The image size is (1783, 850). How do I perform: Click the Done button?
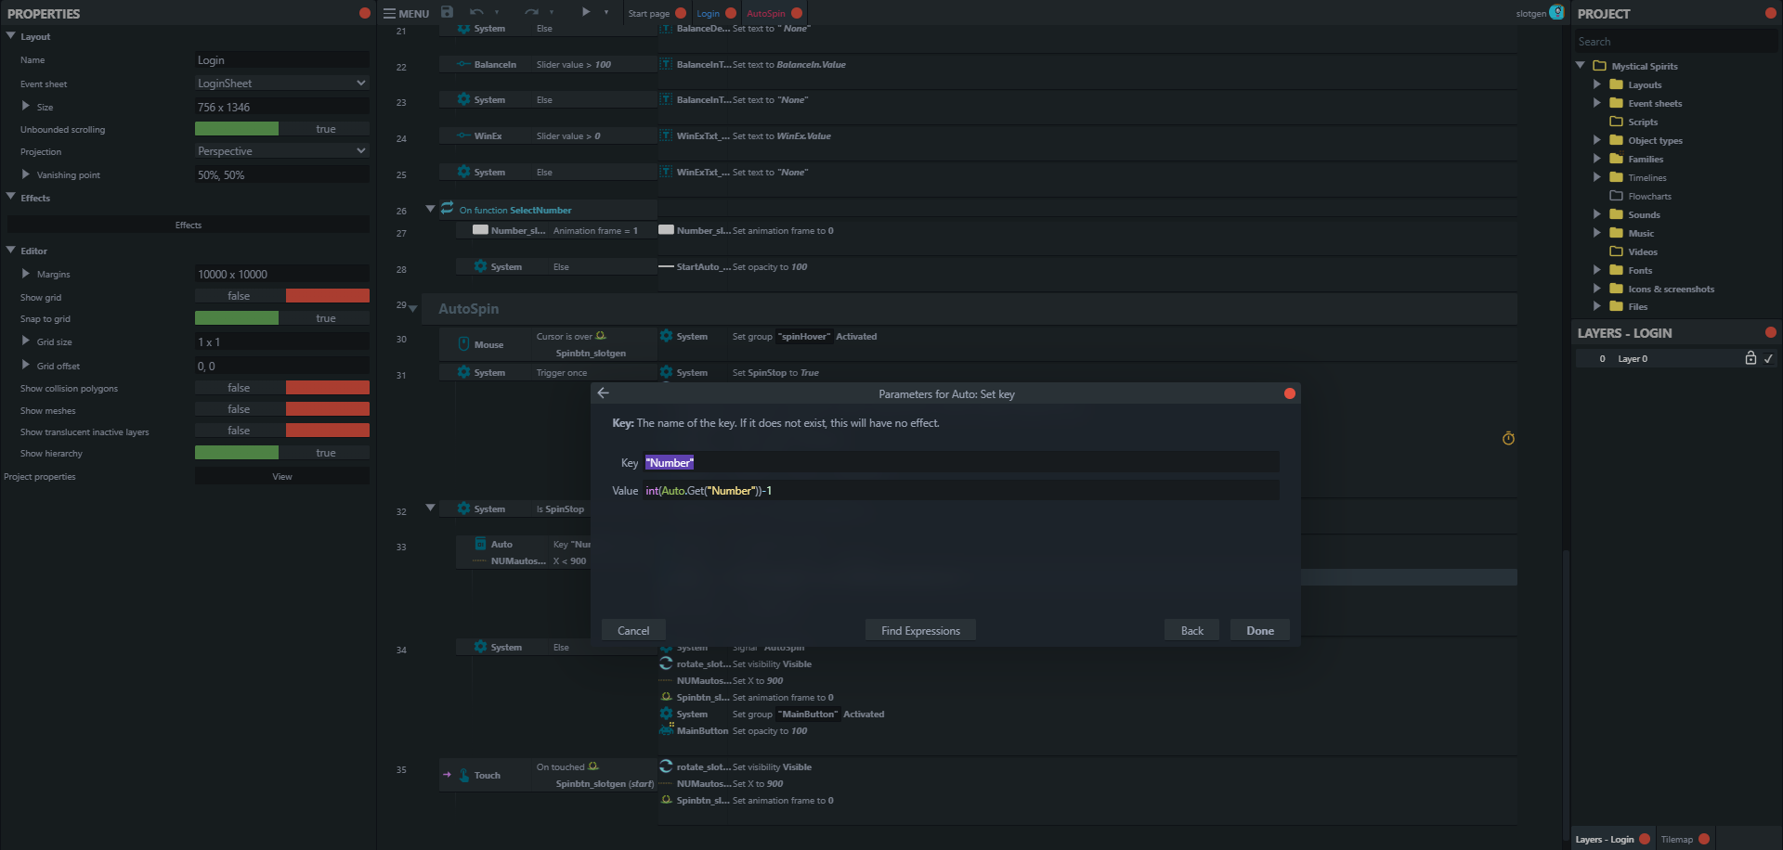point(1260,630)
